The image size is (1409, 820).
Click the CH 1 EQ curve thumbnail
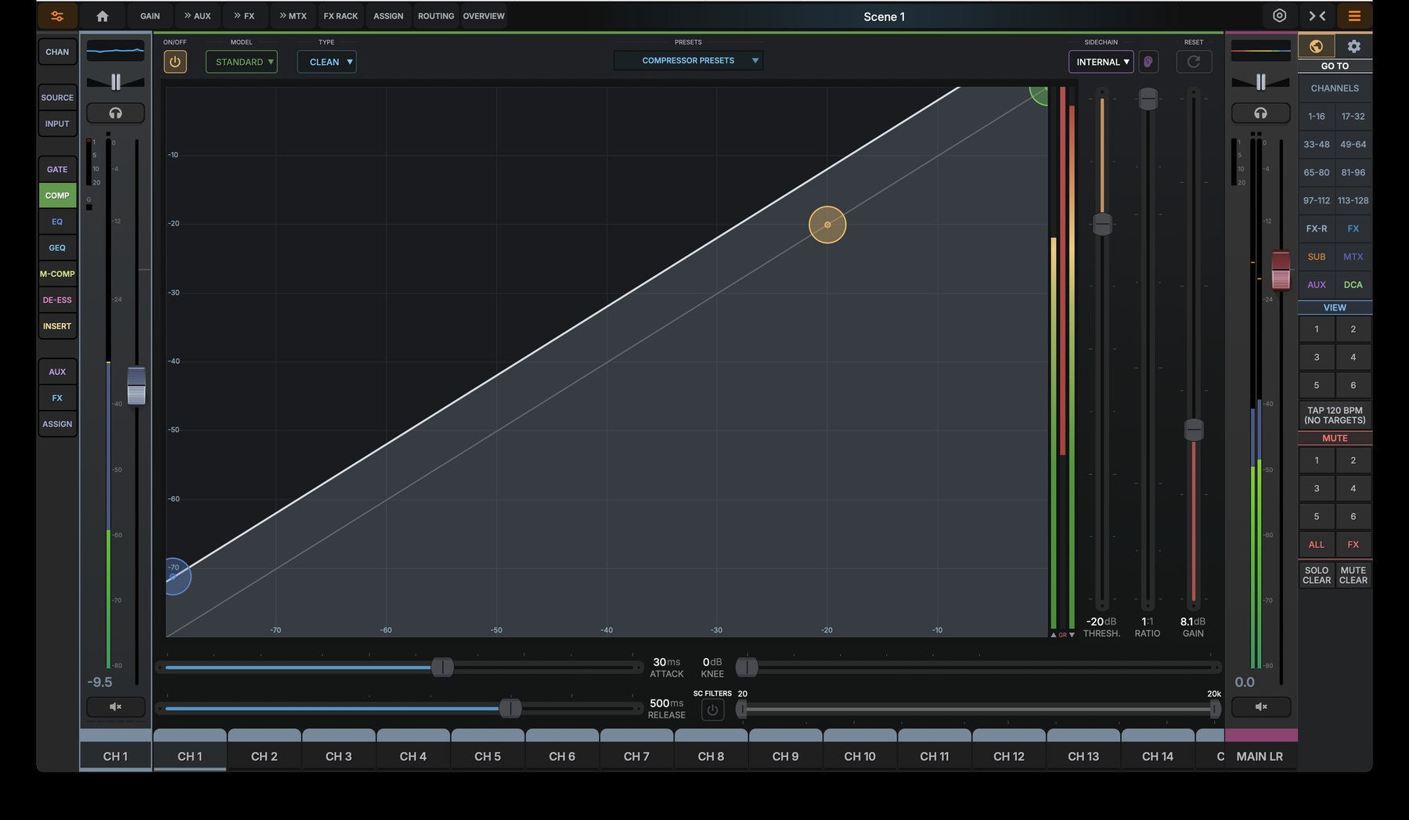(x=115, y=51)
